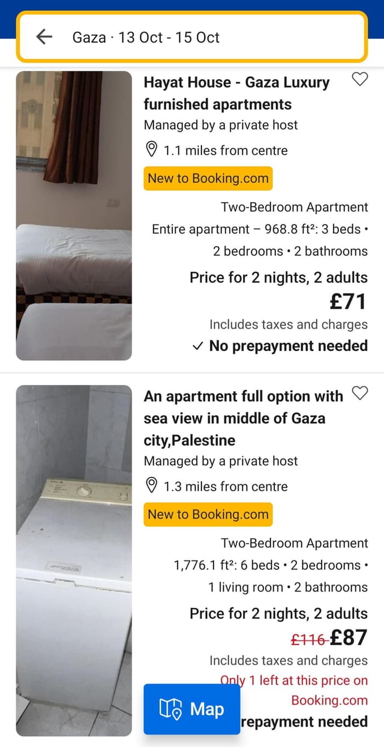Open the Map view
The image size is (384, 747).
(x=192, y=709)
